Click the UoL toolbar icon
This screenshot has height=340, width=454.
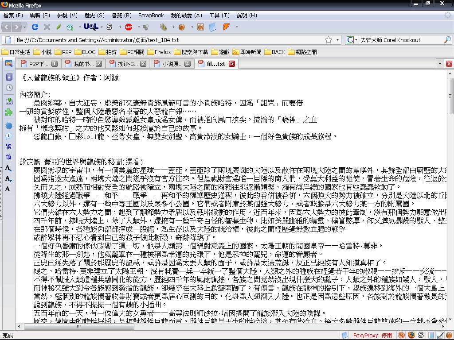point(90,27)
